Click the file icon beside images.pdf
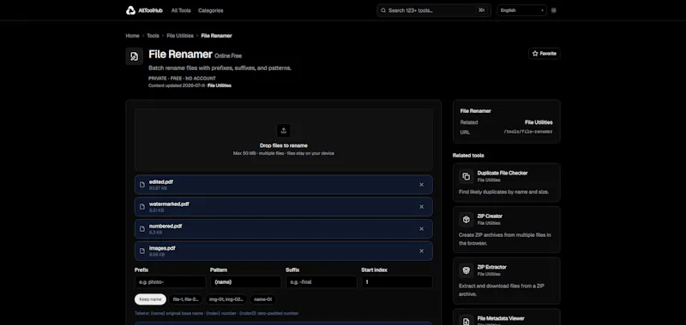 click(x=142, y=251)
